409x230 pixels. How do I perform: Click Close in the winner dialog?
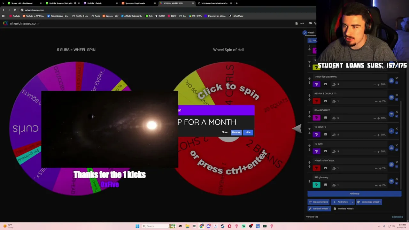click(x=225, y=132)
